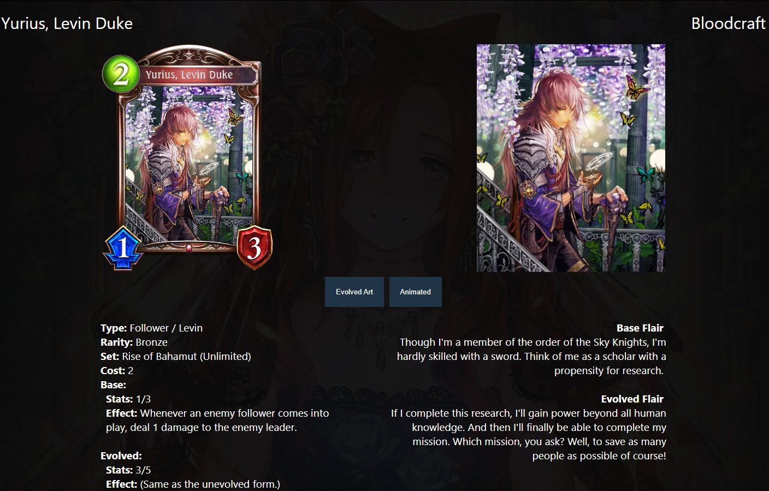
Task: Click the Bloodcraft class heading
Action: click(728, 23)
